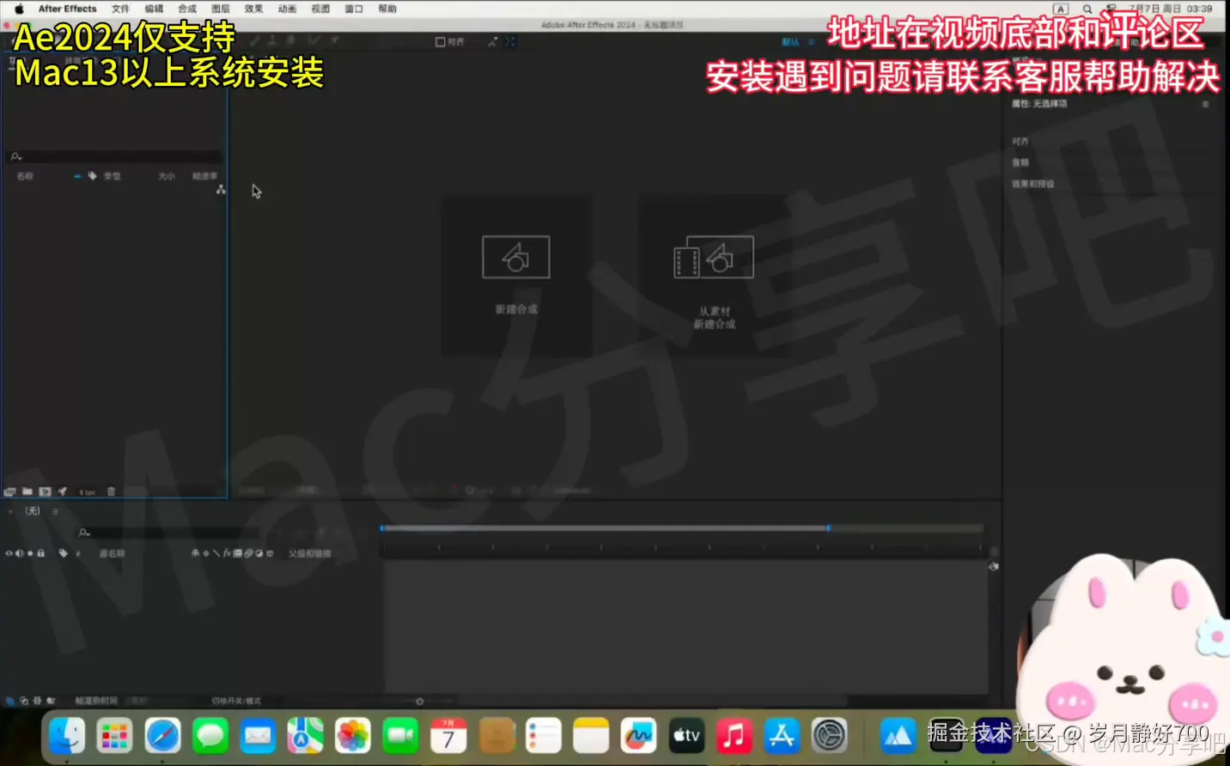
Task: Open the 效果 menu in menu bar
Action: point(253,9)
